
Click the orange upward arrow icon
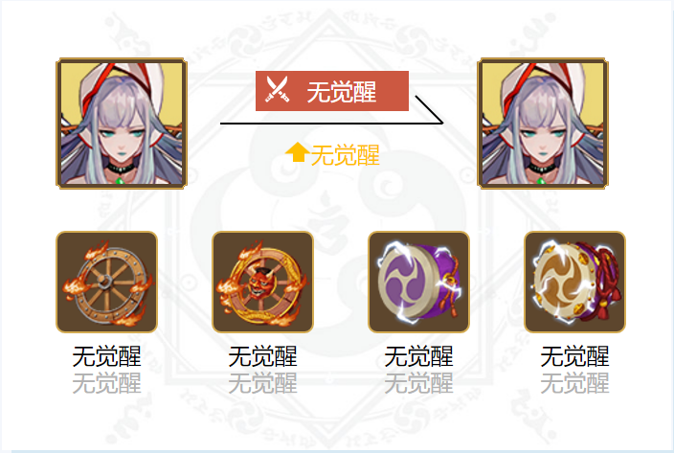coord(297,152)
